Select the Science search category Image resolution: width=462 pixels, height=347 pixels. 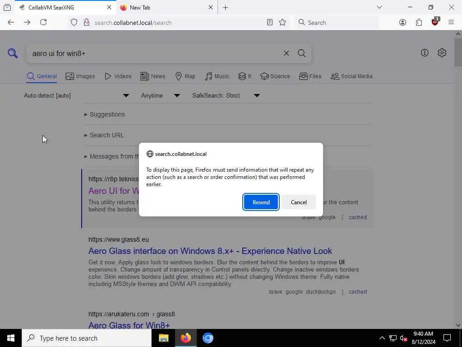pos(275,76)
